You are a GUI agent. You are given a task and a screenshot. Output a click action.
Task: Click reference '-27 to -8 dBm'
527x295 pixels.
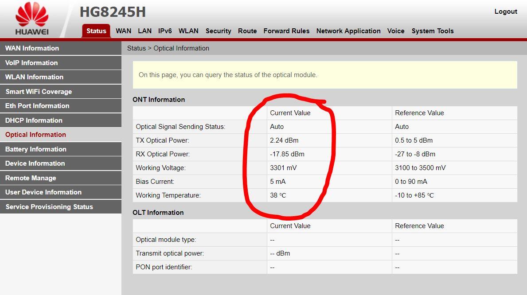pyautogui.click(x=415, y=154)
